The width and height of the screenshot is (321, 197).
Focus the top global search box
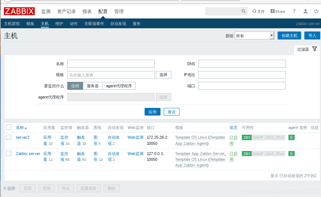pyautogui.click(x=223, y=11)
